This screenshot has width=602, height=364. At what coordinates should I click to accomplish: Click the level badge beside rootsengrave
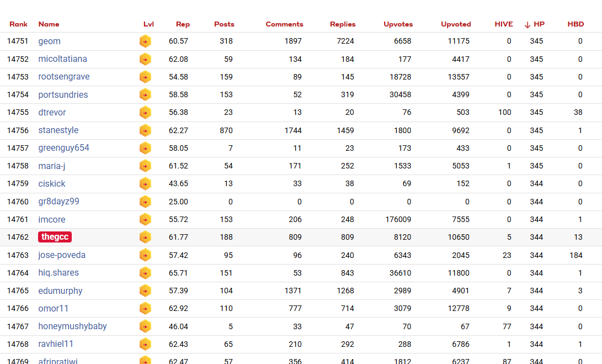tap(145, 77)
